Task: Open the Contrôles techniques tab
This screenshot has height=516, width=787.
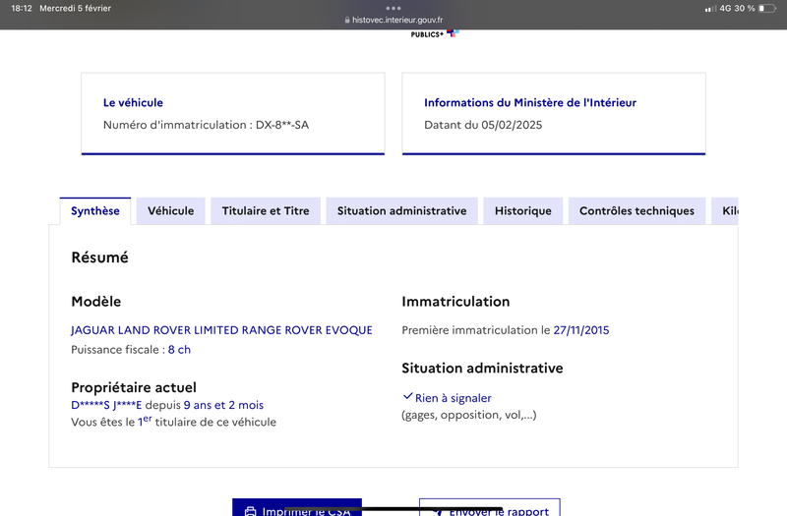Action: click(x=636, y=211)
